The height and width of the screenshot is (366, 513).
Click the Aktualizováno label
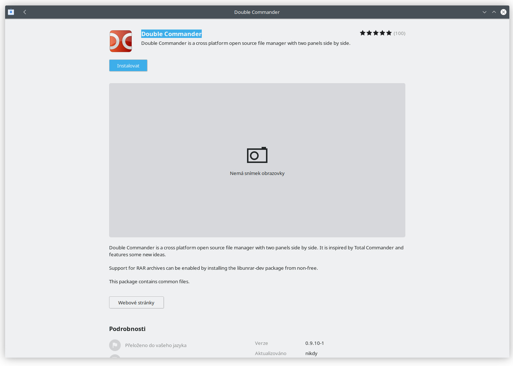click(x=271, y=354)
